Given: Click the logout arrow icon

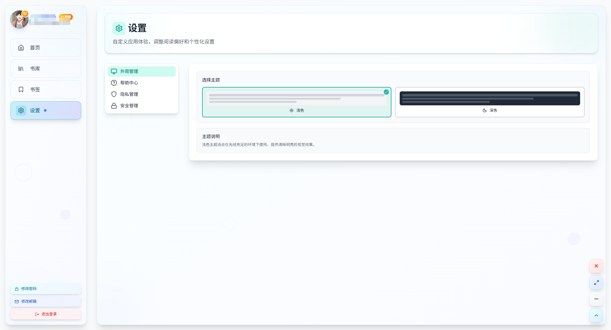Looking at the screenshot, I should point(37,314).
